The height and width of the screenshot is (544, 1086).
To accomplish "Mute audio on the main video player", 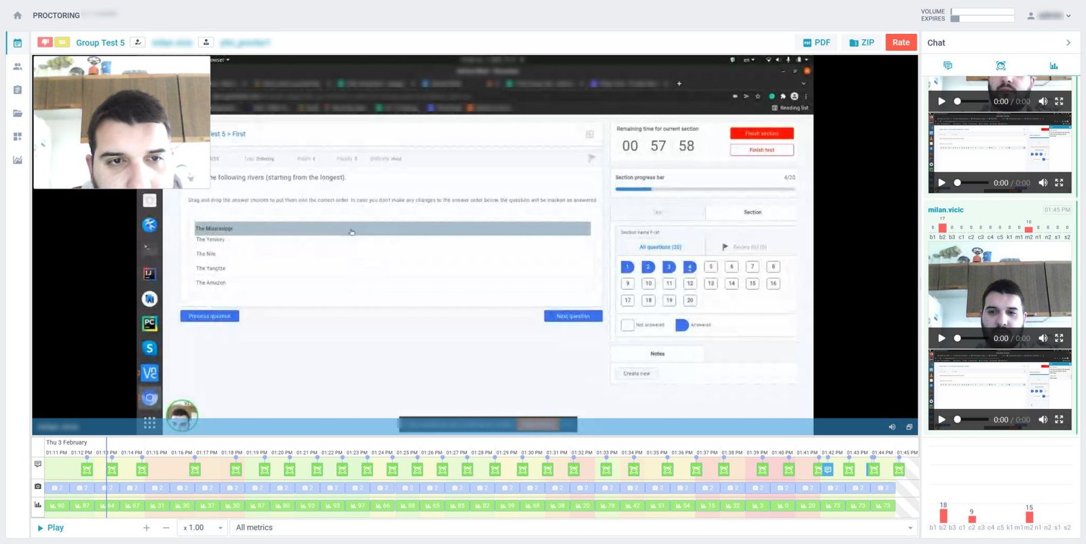I will pos(892,427).
